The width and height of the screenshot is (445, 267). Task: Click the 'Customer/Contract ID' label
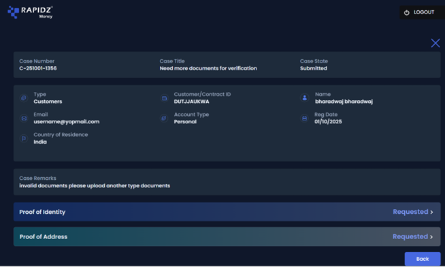pos(202,94)
